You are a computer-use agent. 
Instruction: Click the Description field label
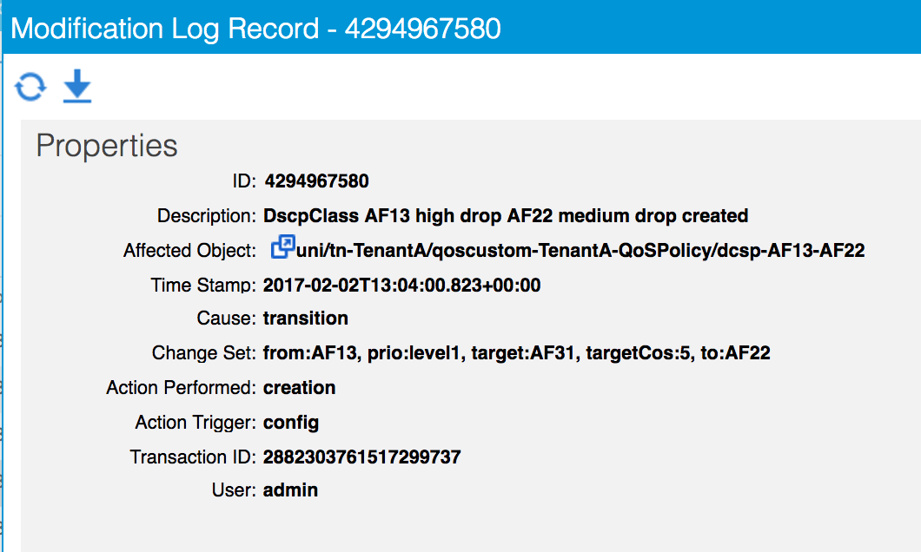207,216
